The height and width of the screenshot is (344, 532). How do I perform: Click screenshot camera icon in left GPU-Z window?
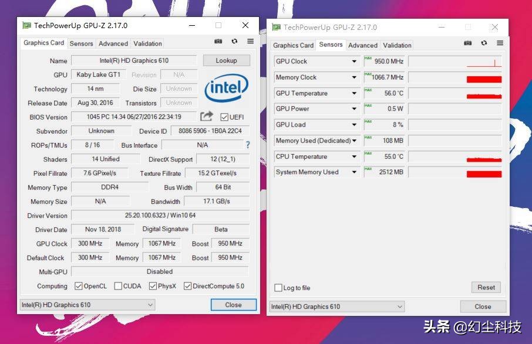(218, 41)
